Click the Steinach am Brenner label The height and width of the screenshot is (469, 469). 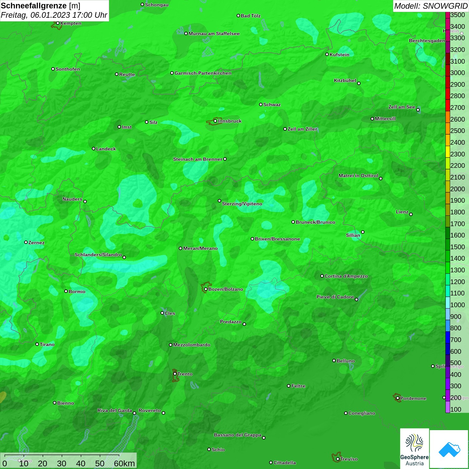[198, 159]
